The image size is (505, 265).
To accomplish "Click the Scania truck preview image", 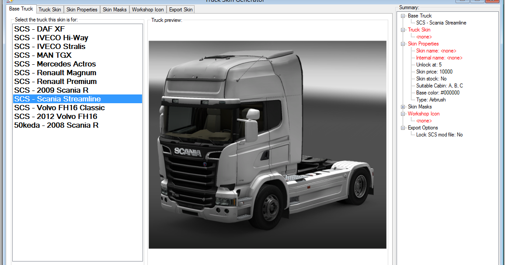I will [x=267, y=145].
